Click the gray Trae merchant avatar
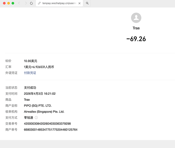This screenshot has width=175, height=148. [x=136, y=18]
